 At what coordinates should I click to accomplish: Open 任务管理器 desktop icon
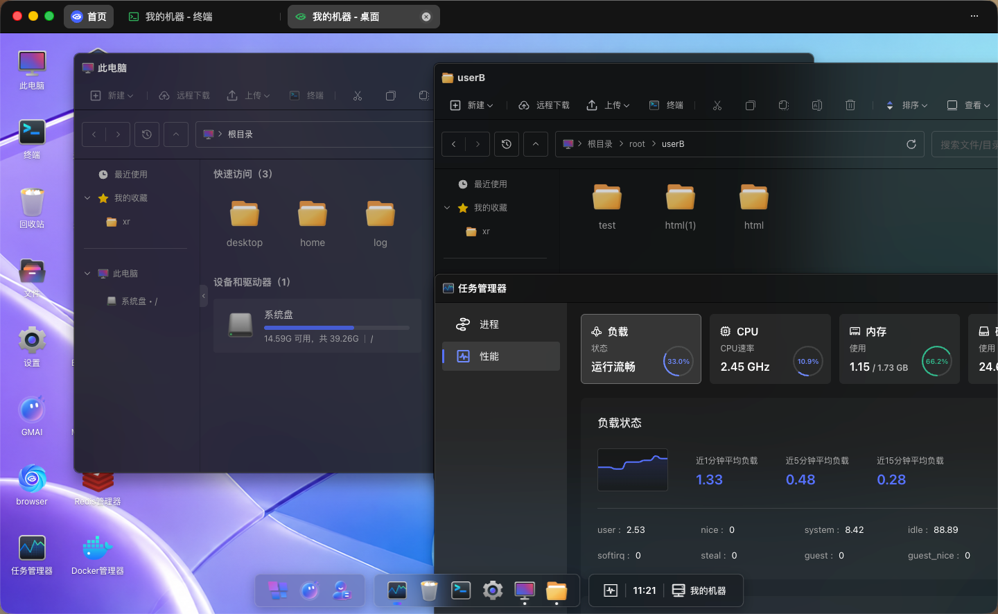pos(32,555)
